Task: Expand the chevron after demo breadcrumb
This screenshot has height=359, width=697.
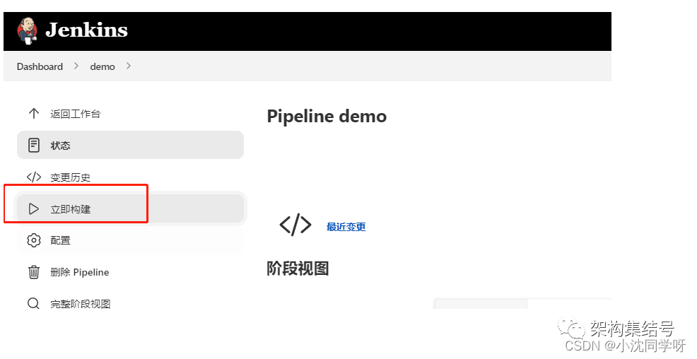Action: [129, 66]
